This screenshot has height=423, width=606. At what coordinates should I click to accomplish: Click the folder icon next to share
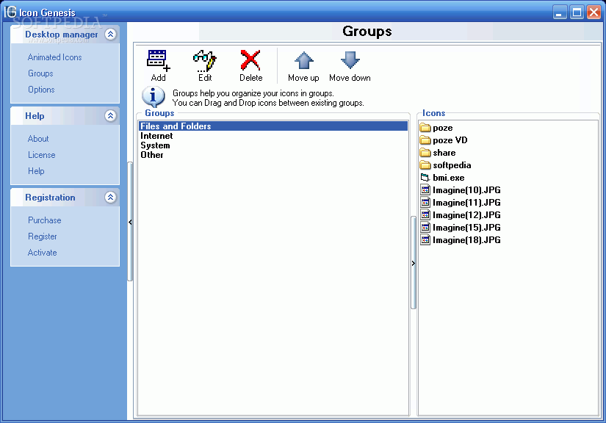point(425,153)
